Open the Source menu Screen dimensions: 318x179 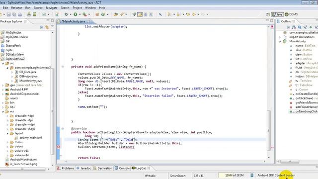[38, 8]
